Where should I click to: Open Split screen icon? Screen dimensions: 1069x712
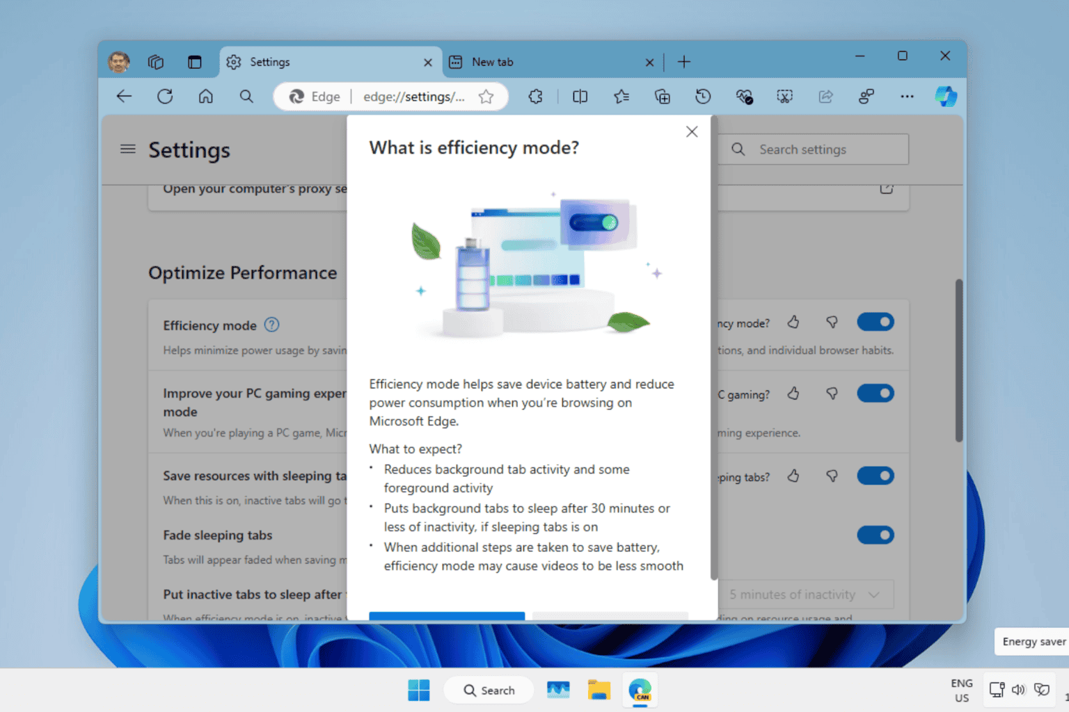point(580,97)
